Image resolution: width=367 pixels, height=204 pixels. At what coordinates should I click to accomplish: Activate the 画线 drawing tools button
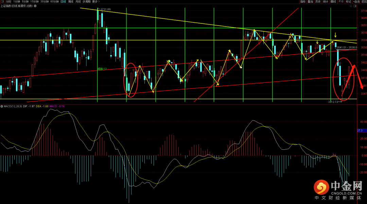point(333,2)
